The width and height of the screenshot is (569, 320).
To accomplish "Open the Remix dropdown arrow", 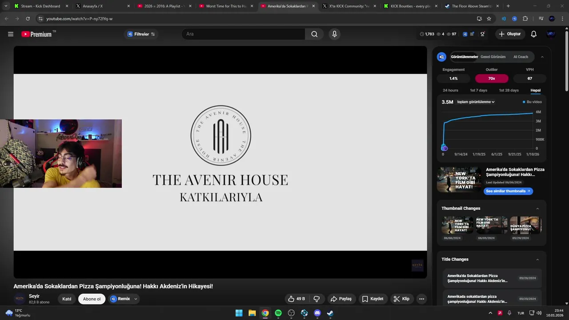I will 136,299.
